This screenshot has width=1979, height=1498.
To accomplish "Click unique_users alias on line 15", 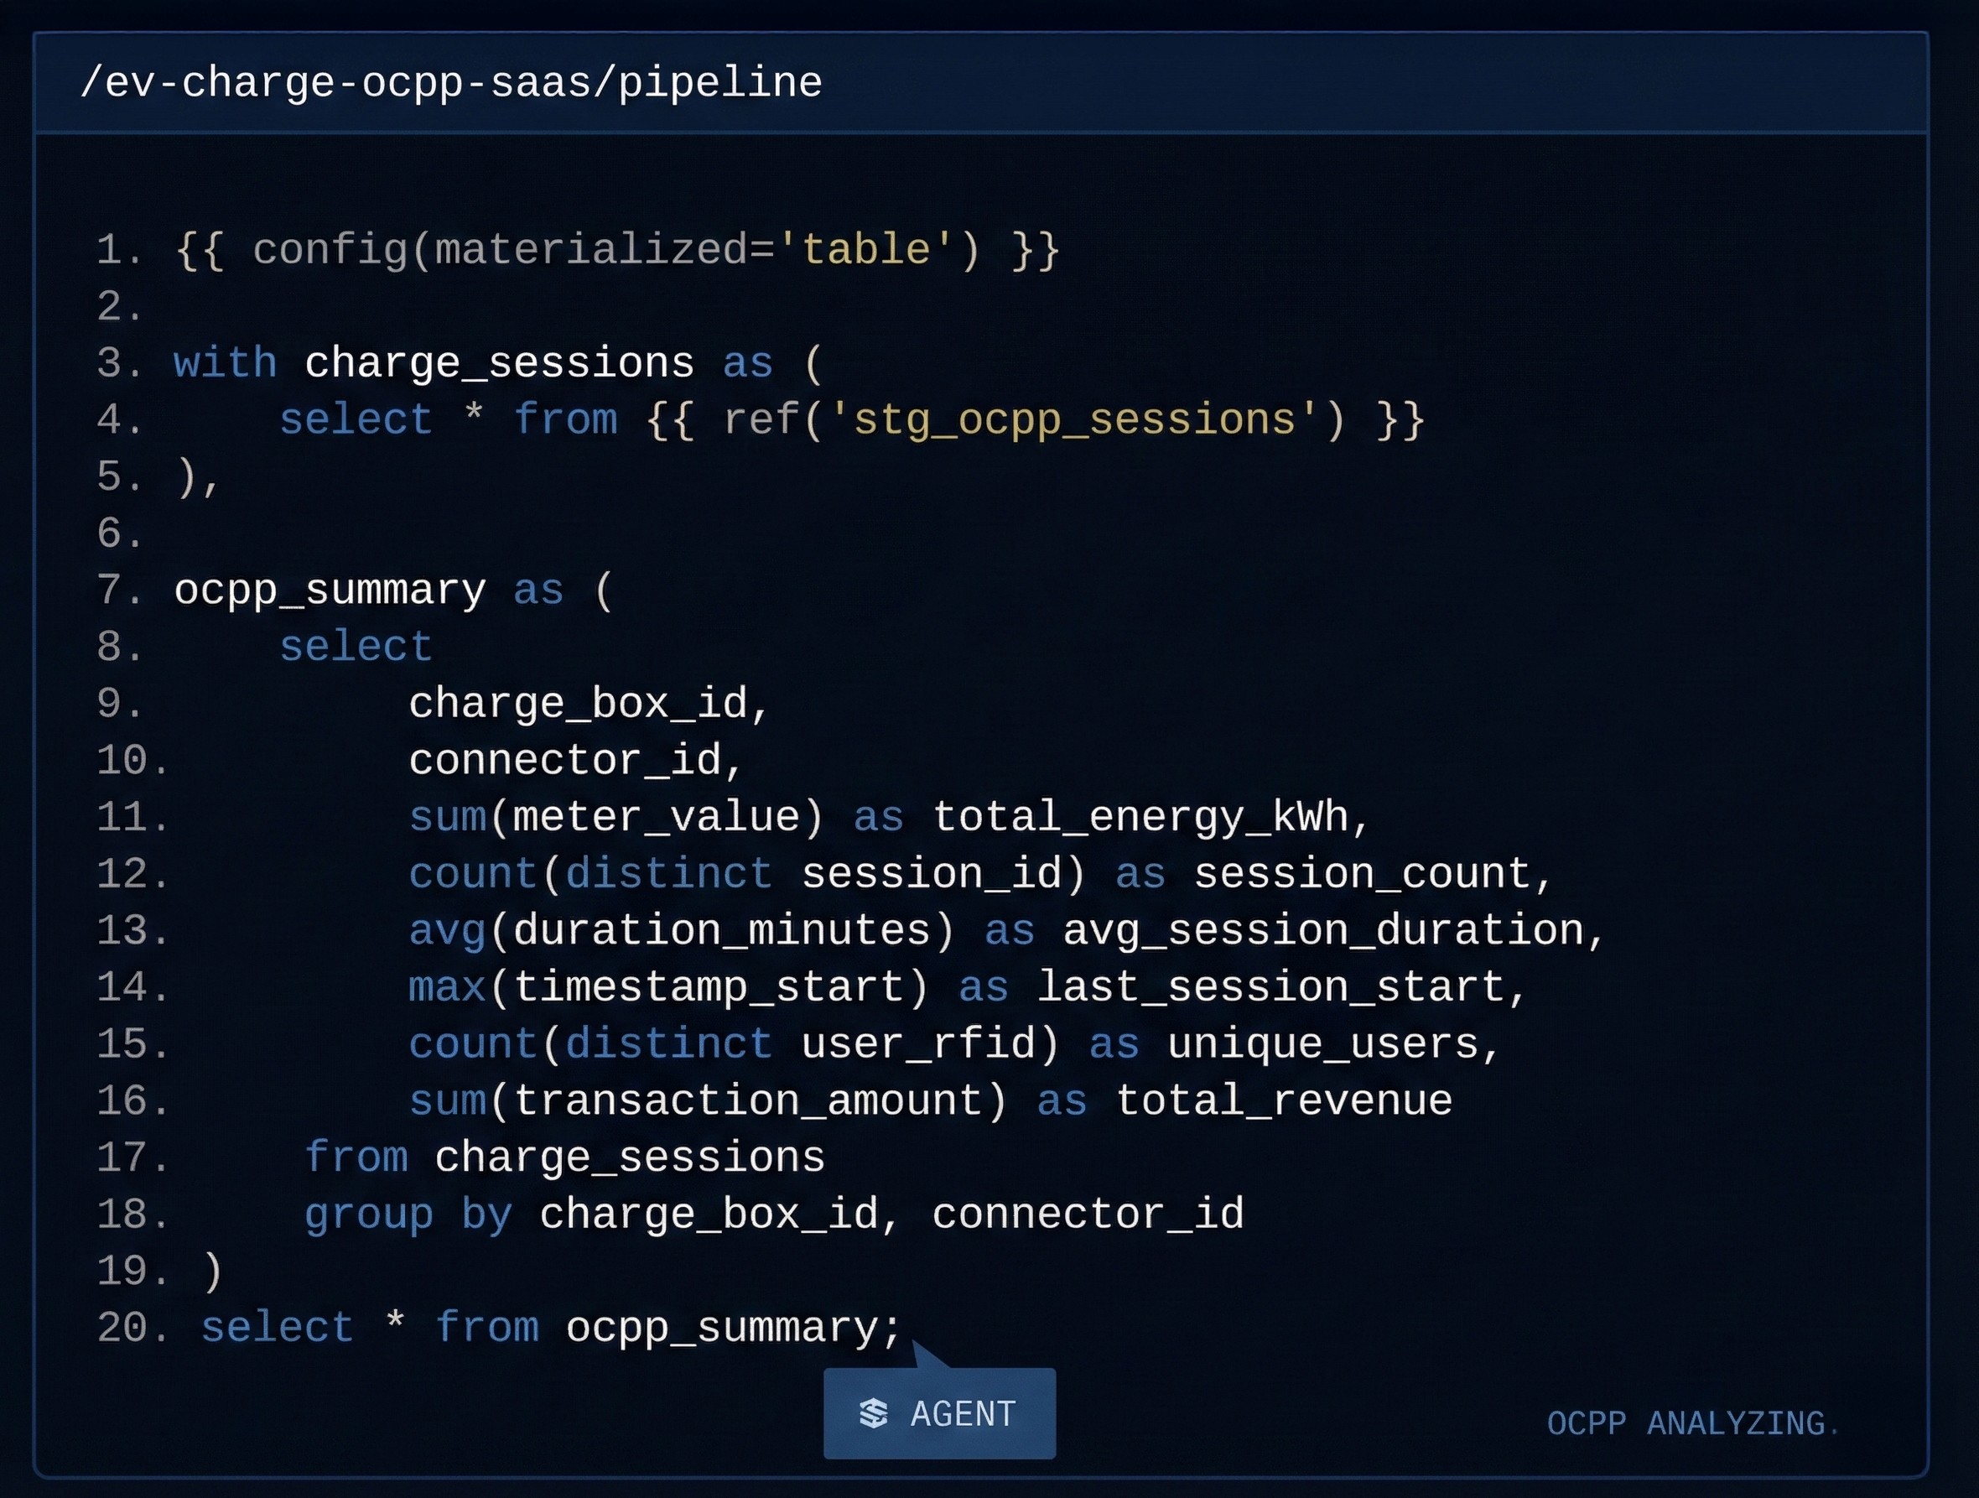I will 1323,1044.
